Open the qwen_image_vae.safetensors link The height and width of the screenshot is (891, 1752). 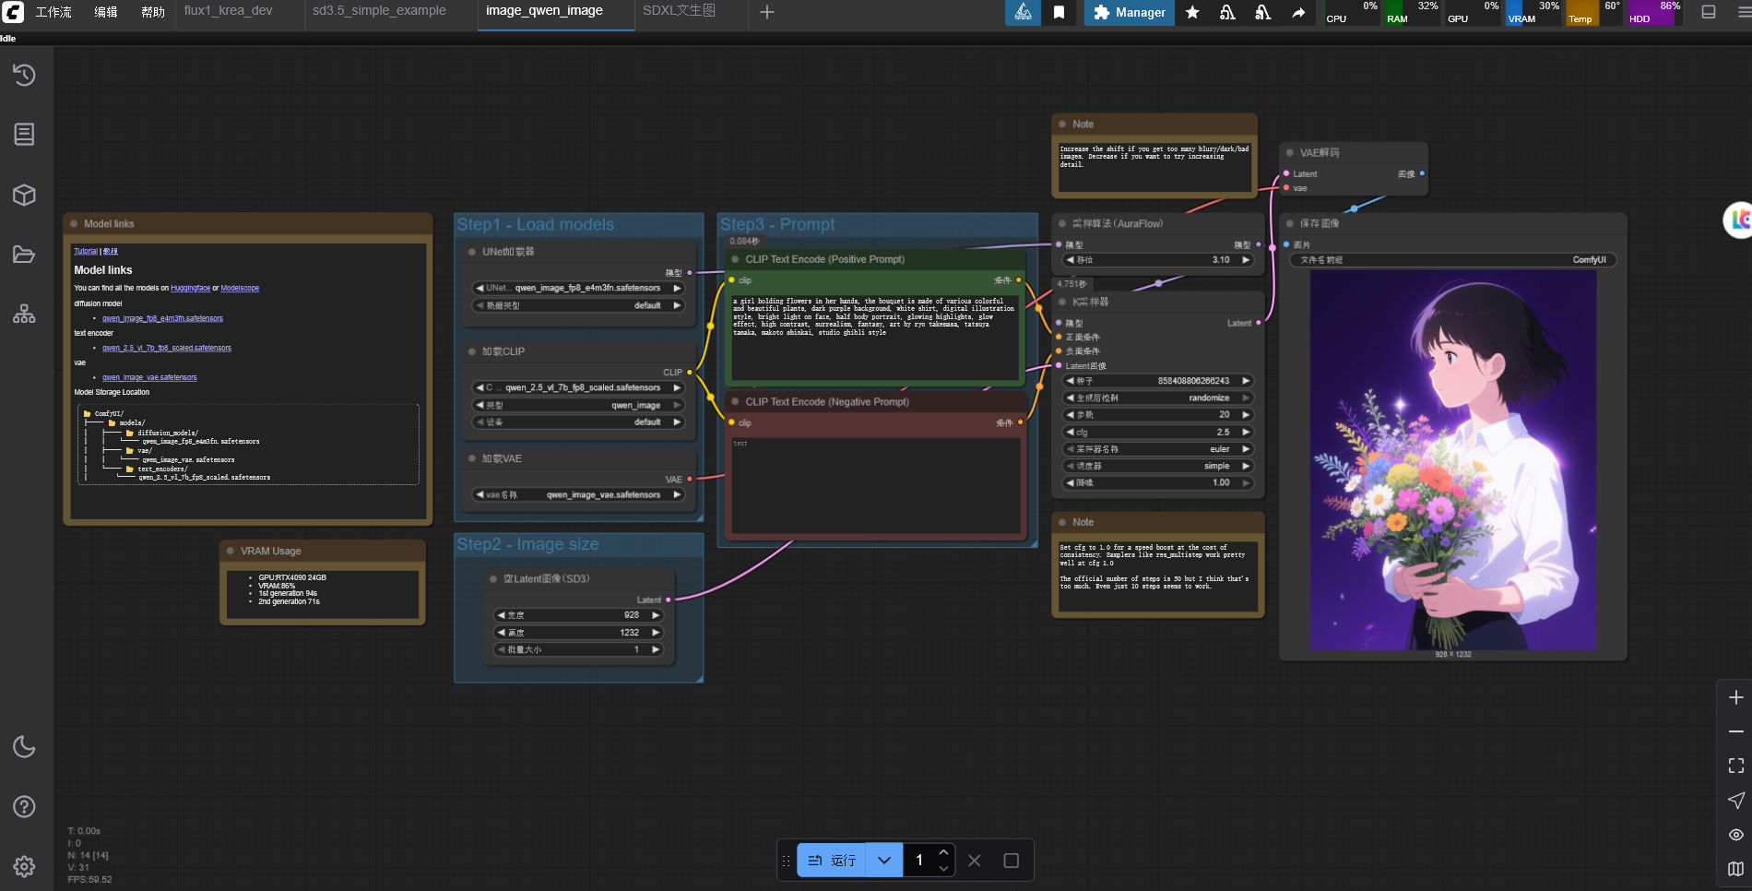coord(149,378)
